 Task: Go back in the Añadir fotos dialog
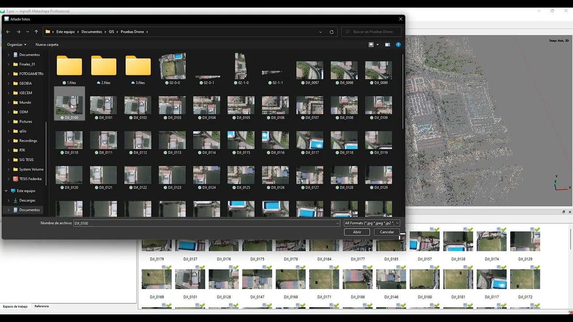tap(8, 32)
